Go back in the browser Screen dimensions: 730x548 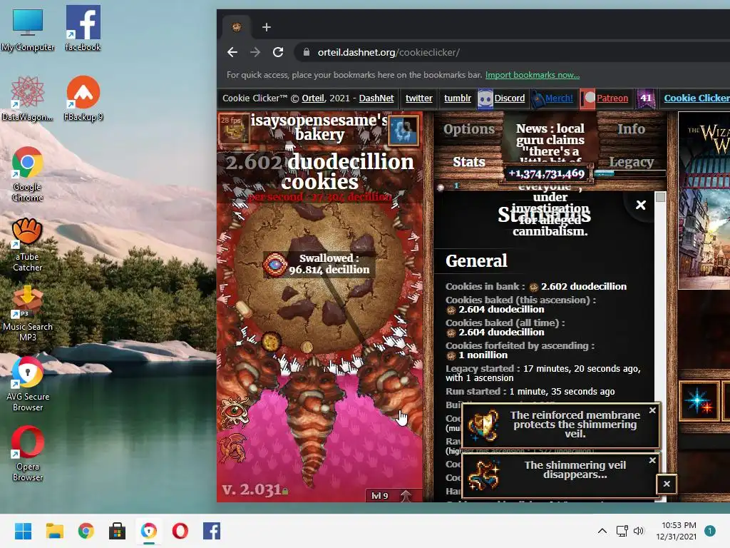(232, 52)
